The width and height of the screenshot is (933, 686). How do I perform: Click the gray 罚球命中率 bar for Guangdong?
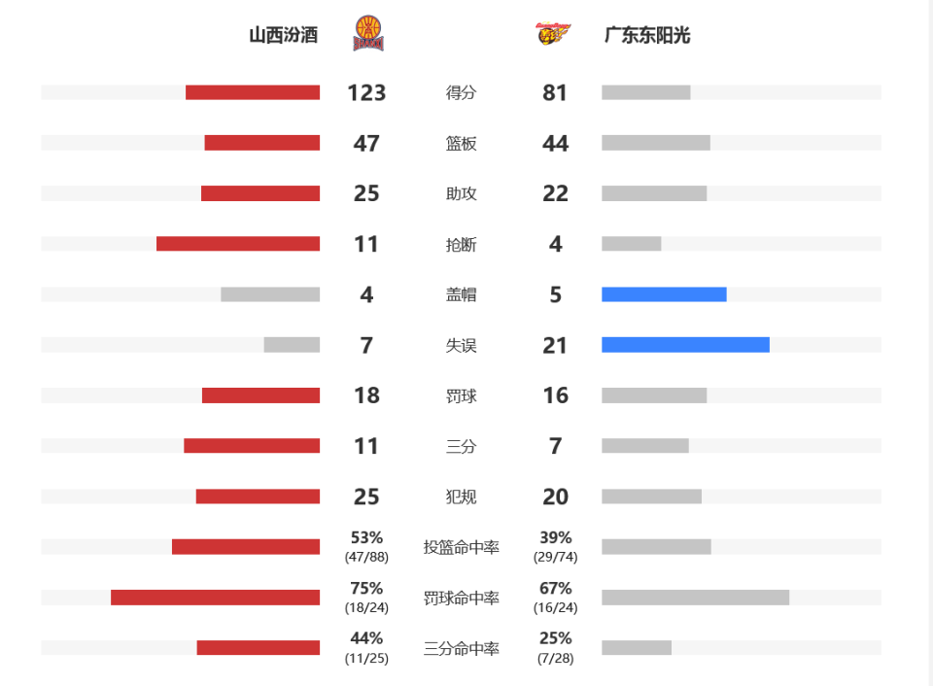click(x=696, y=598)
